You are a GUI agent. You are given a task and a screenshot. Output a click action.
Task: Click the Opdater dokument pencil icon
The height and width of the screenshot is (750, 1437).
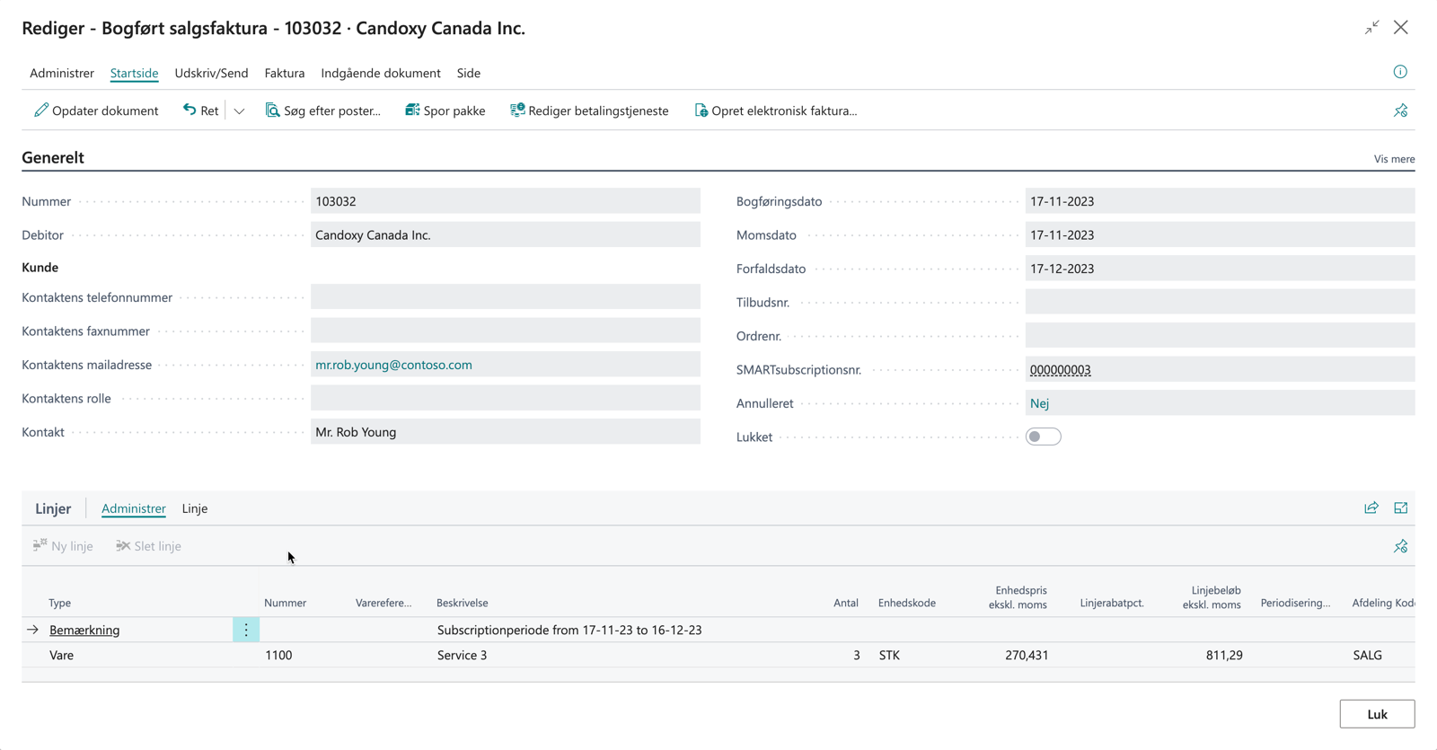coord(41,110)
